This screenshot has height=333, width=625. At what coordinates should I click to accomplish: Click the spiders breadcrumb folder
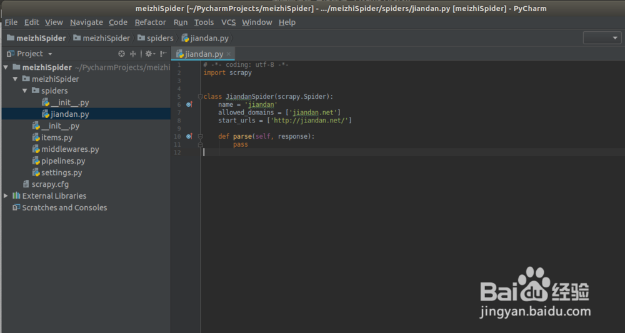(x=156, y=38)
